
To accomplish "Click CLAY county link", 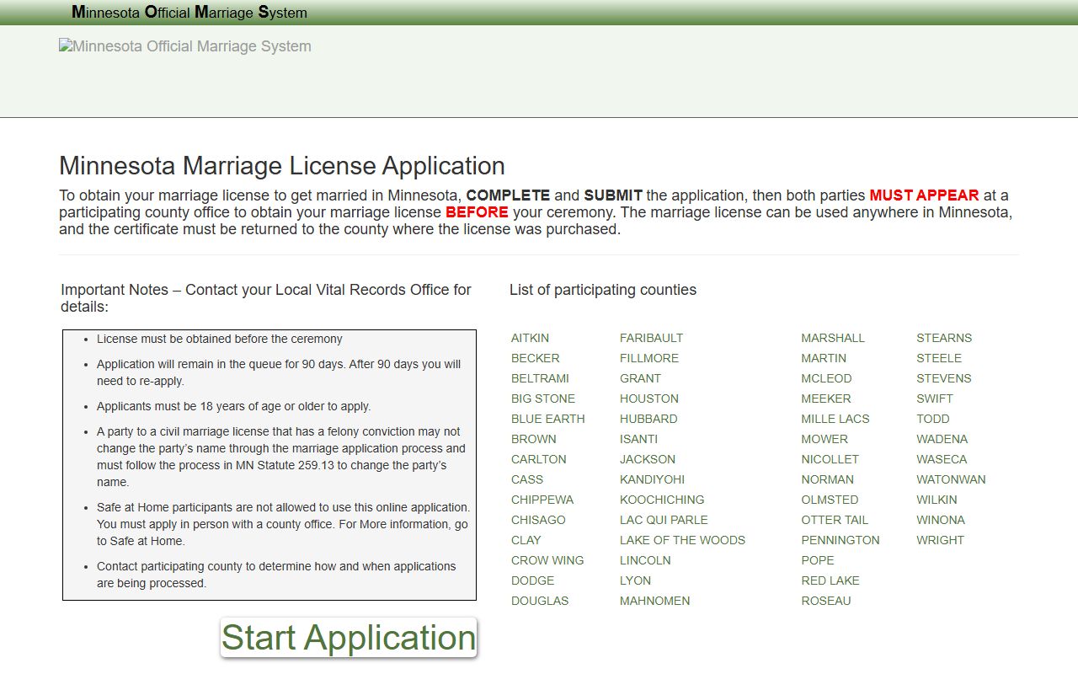I will pyautogui.click(x=526, y=540).
